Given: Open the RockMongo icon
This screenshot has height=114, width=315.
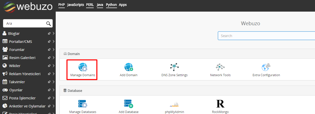Looking at the screenshot, I should (220, 104).
